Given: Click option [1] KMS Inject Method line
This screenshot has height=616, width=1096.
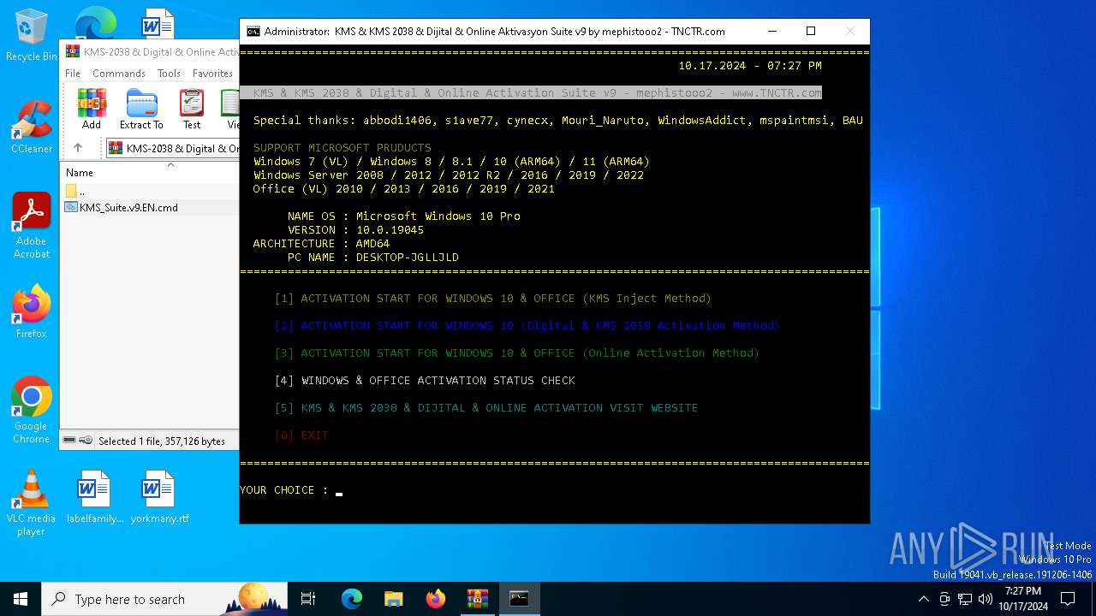Looking at the screenshot, I should point(493,299).
